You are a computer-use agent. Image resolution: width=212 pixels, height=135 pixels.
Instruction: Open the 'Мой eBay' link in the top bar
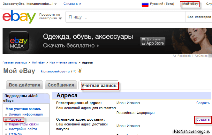[x=190, y=4]
